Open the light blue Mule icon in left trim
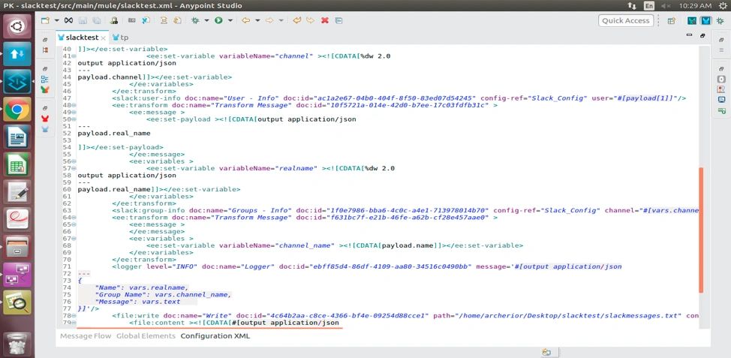This screenshot has width=731, height=358. [45, 129]
